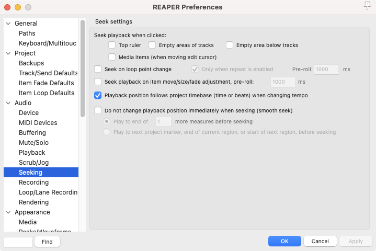Enable smooth seek checkbox
The width and height of the screenshot is (376, 251).
pyautogui.click(x=98, y=111)
